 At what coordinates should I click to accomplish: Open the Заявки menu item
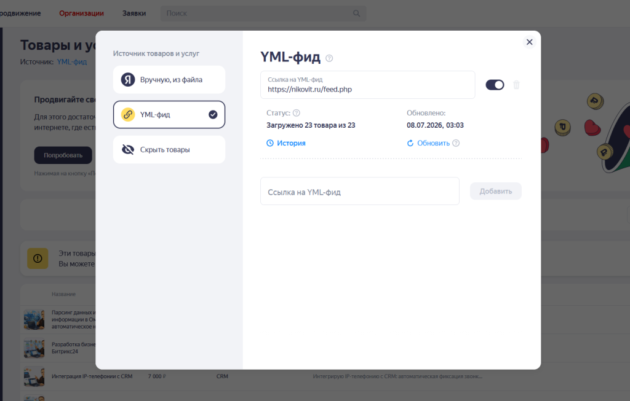(x=134, y=14)
